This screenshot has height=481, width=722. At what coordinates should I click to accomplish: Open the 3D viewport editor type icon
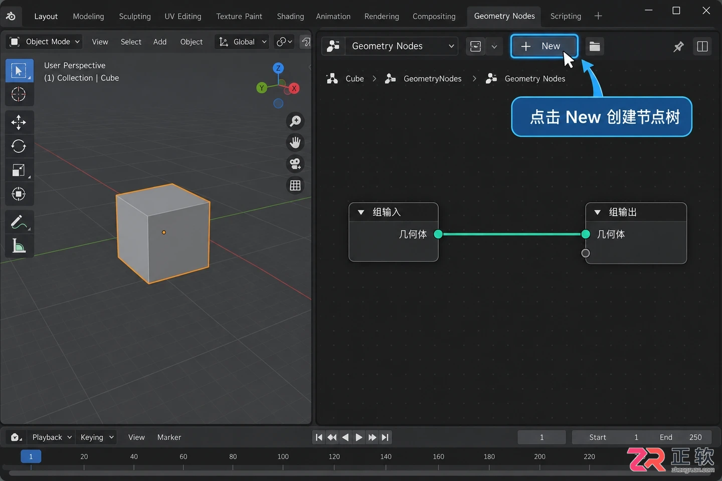(x=15, y=42)
